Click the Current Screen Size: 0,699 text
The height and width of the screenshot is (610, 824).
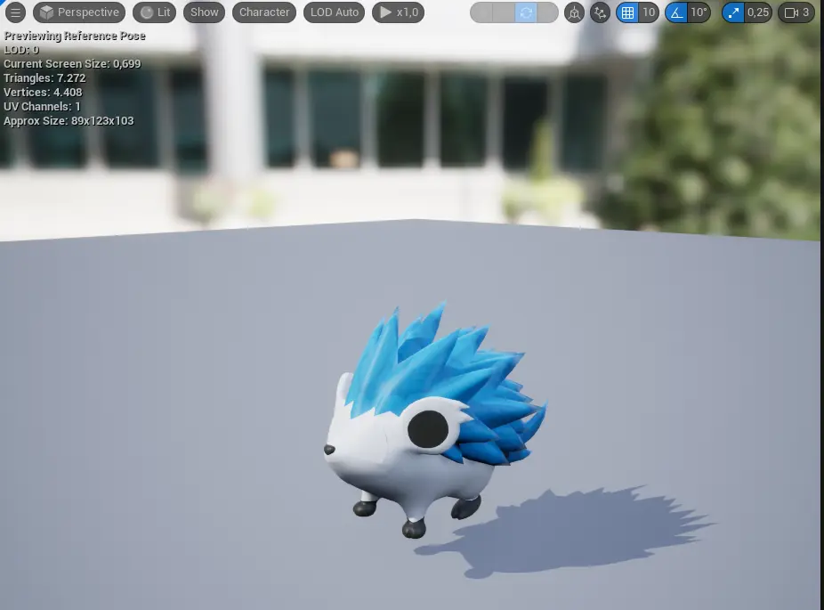[72, 63]
